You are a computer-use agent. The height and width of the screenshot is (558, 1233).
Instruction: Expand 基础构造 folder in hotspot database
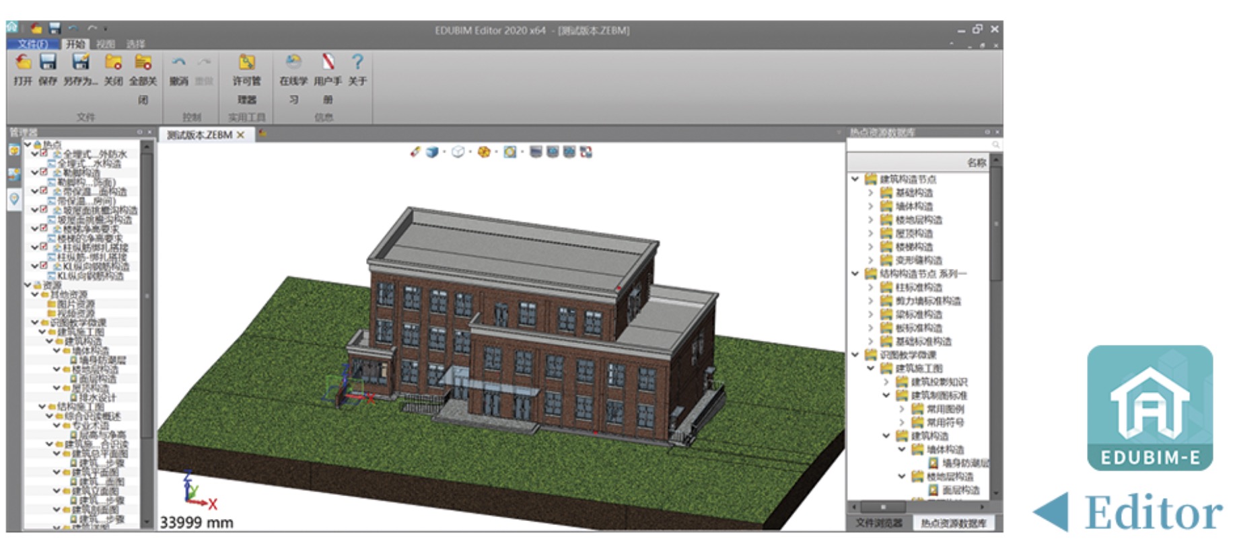point(870,193)
